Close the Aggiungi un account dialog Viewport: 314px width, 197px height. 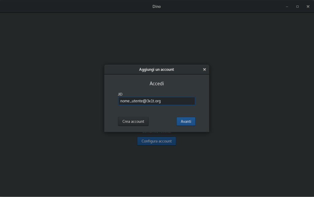tap(204, 70)
